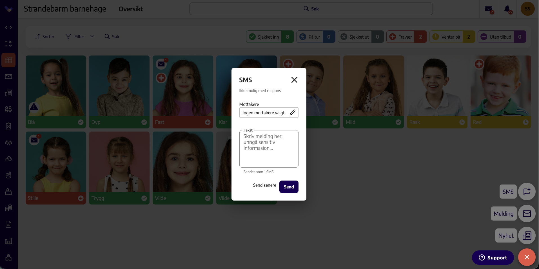Click the Melding envelope round button
The height and width of the screenshot is (269, 539).
point(527,214)
